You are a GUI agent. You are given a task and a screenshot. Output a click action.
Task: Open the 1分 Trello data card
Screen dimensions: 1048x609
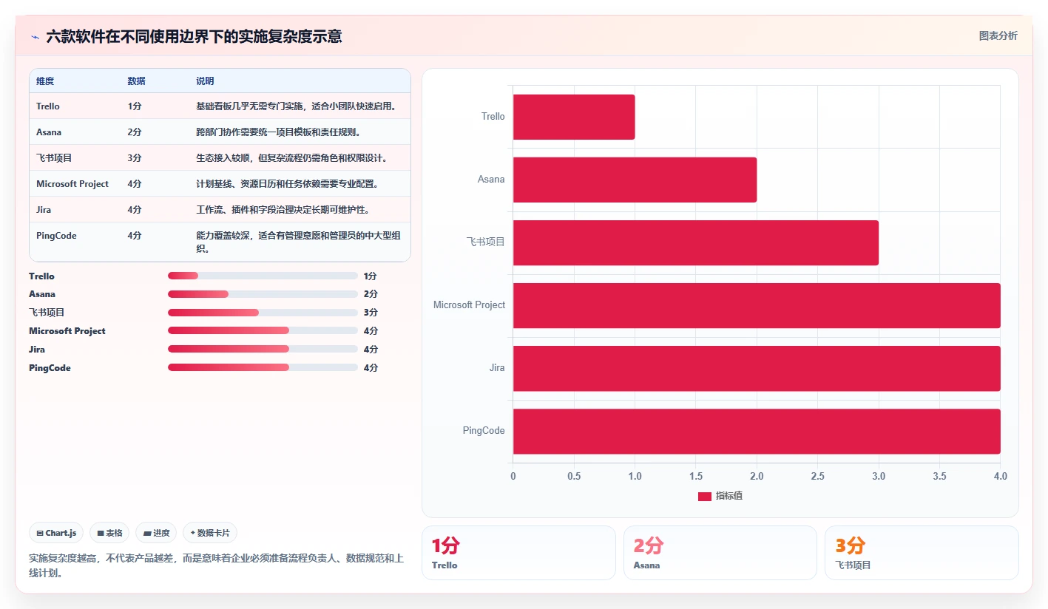point(518,553)
